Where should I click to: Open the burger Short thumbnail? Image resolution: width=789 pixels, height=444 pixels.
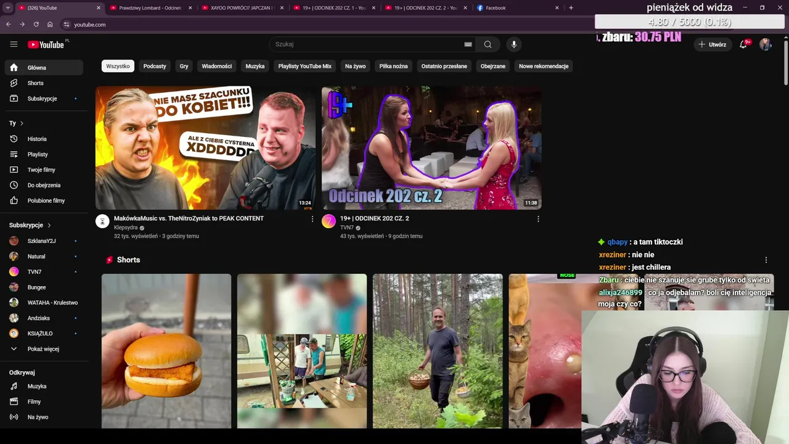(x=166, y=351)
